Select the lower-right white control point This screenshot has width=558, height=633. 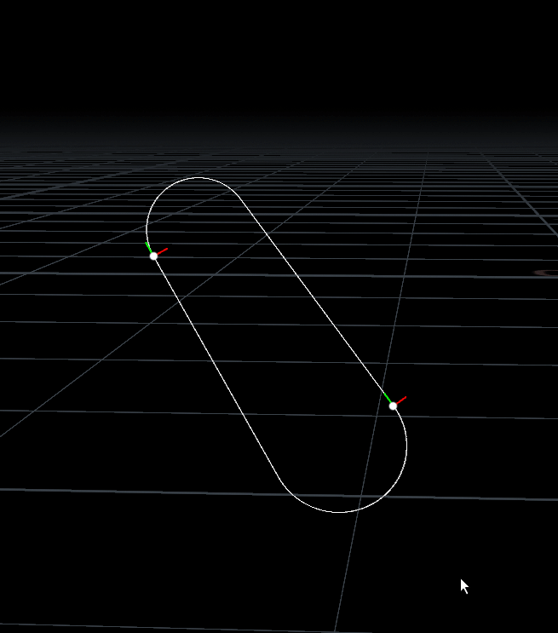pos(393,406)
